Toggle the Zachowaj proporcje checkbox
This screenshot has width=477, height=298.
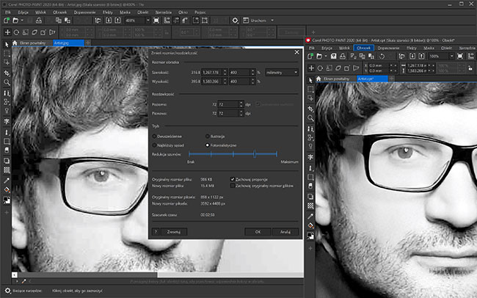tap(233, 178)
